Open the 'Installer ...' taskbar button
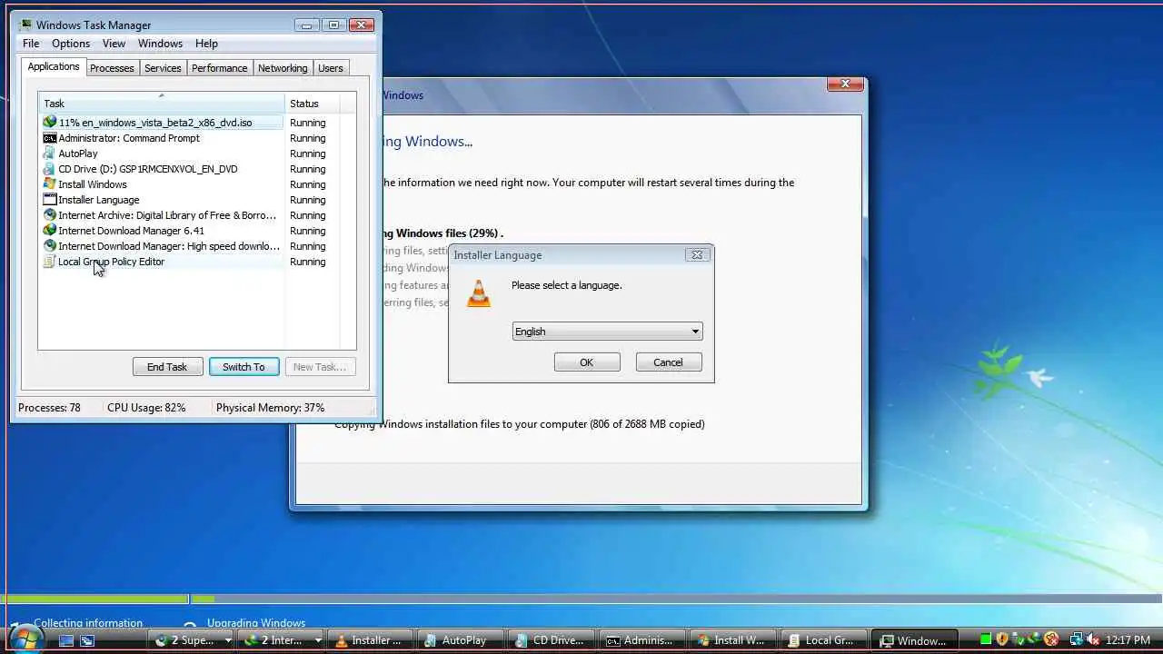The image size is (1163, 654). [368, 640]
